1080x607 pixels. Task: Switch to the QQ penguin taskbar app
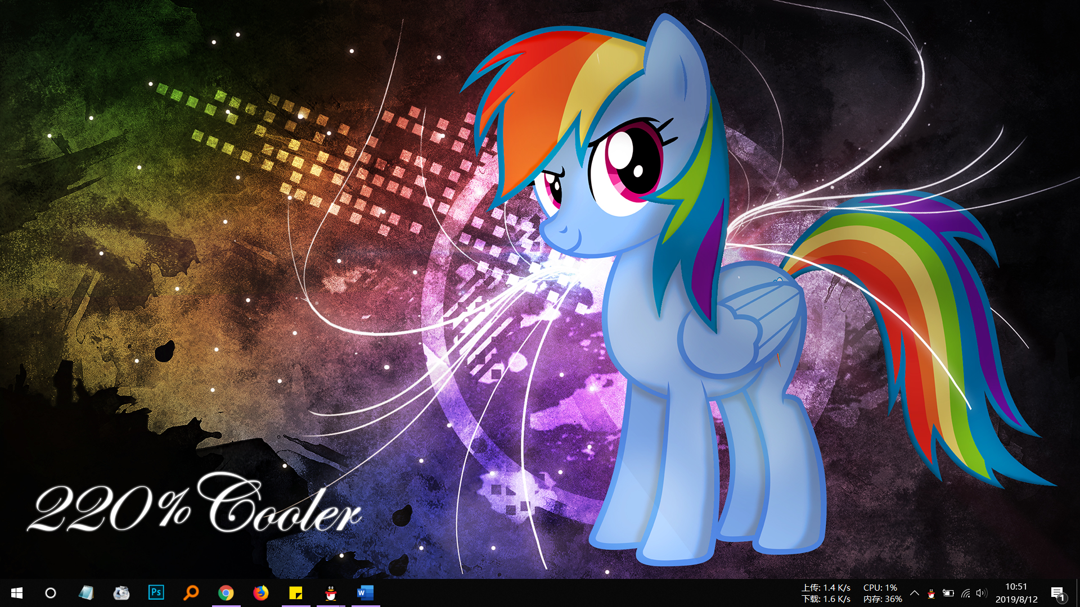coord(331,593)
